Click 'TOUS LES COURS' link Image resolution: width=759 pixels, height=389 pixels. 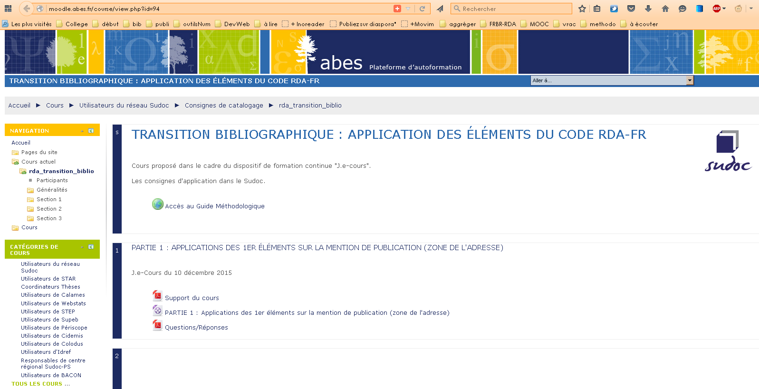37,384
